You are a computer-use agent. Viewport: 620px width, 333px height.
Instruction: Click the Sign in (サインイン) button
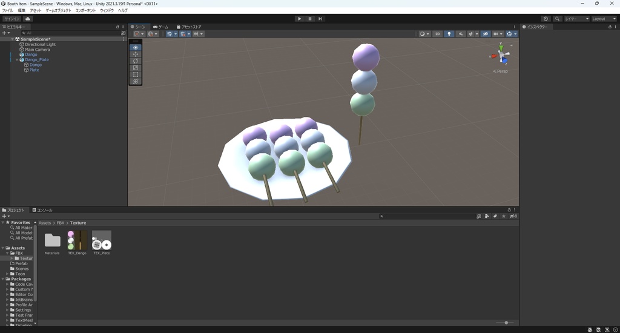[12, 19]
